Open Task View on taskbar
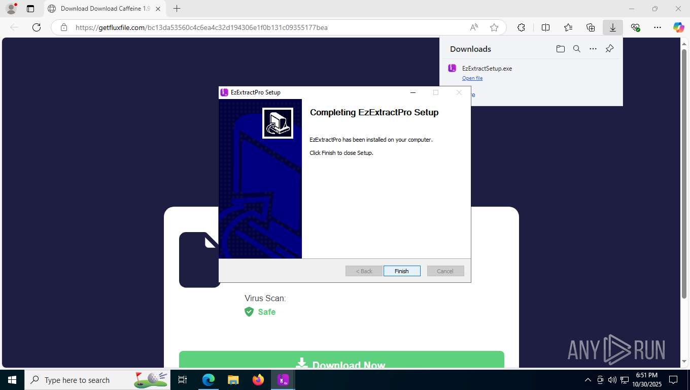690x390 pixels. point(183,380)
